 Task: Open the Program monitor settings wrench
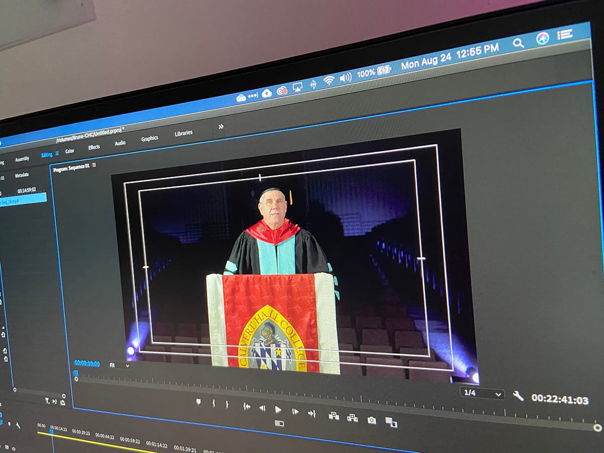518,396
